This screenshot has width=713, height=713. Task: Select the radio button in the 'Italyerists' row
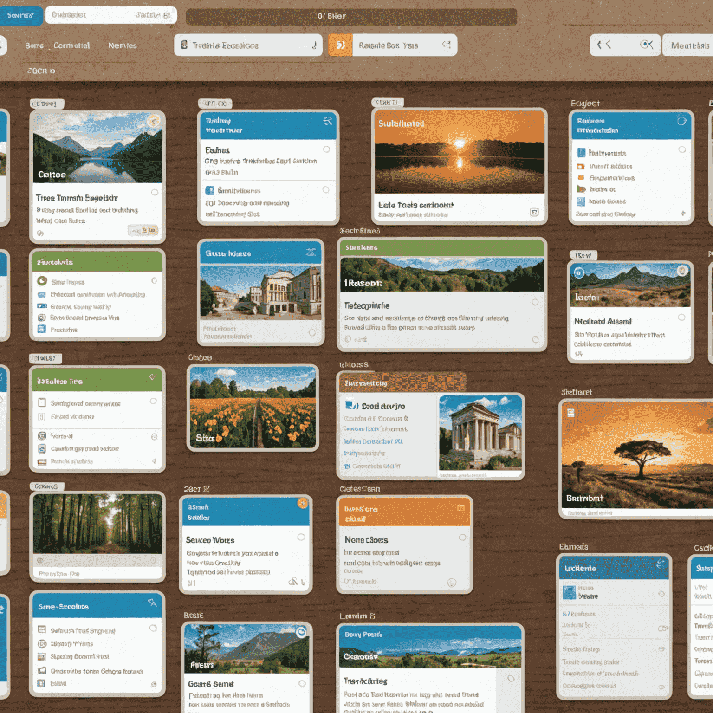(682, 149)
